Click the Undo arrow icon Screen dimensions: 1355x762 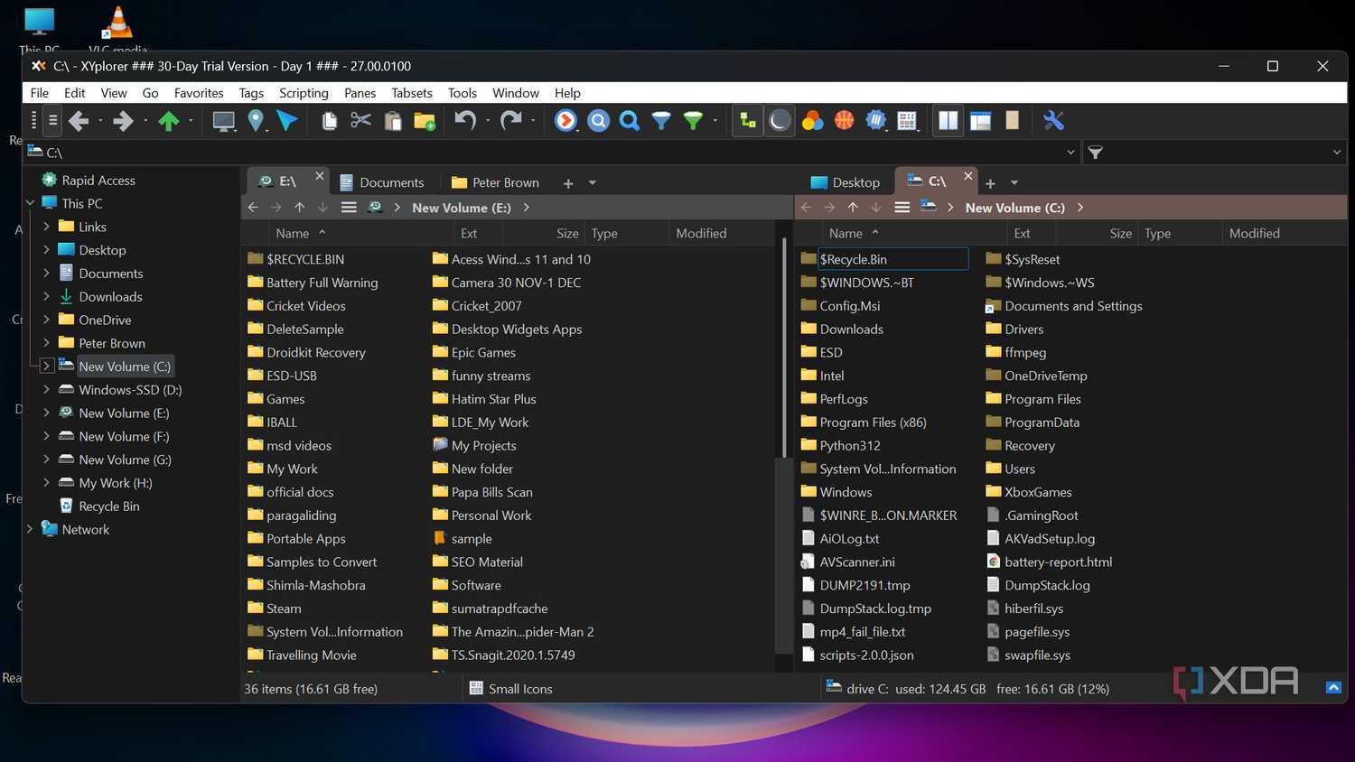(x=465, y=121)
